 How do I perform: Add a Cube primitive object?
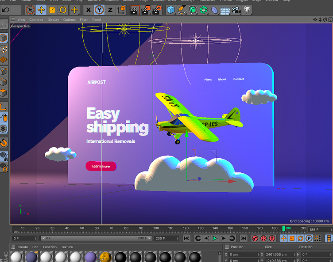click(170, 10)
